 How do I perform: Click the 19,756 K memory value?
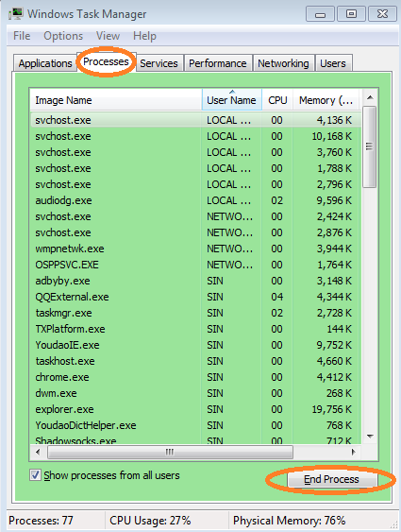332,409
